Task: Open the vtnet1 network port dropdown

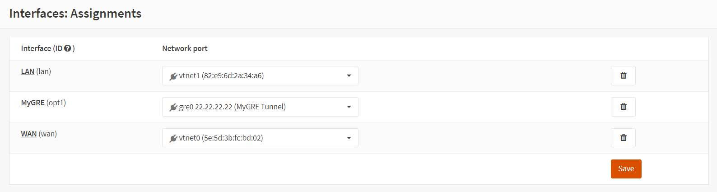Action: (x=260, y=75)
